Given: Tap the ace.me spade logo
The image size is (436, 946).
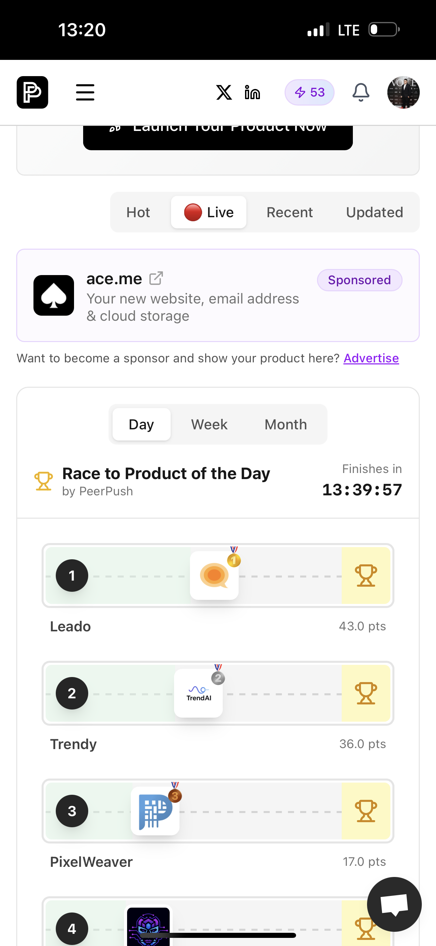Looking at the screenshot, I should click(54, 295).
